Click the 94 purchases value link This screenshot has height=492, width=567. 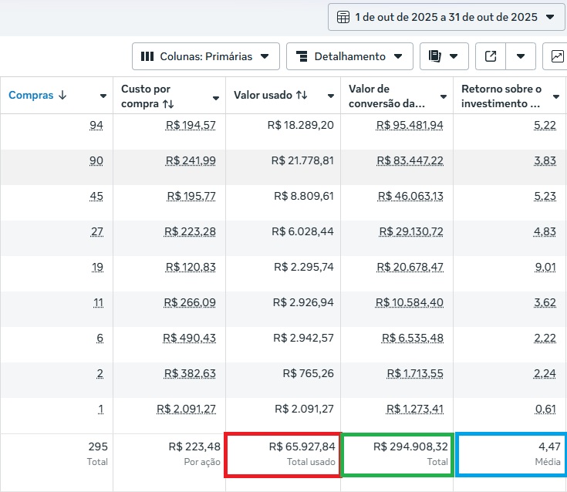(96, 125)
